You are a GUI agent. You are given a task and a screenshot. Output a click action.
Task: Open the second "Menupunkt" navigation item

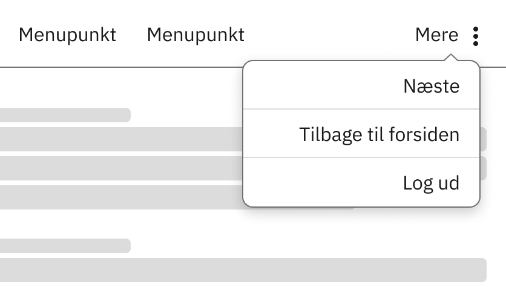[195, 35]
